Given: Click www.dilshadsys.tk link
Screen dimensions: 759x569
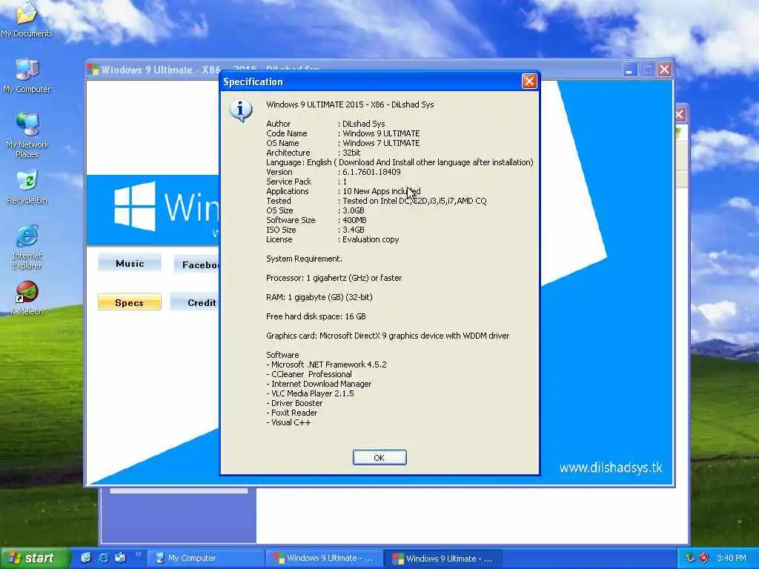Looking at the screenshot, I should tap(611, 467).
